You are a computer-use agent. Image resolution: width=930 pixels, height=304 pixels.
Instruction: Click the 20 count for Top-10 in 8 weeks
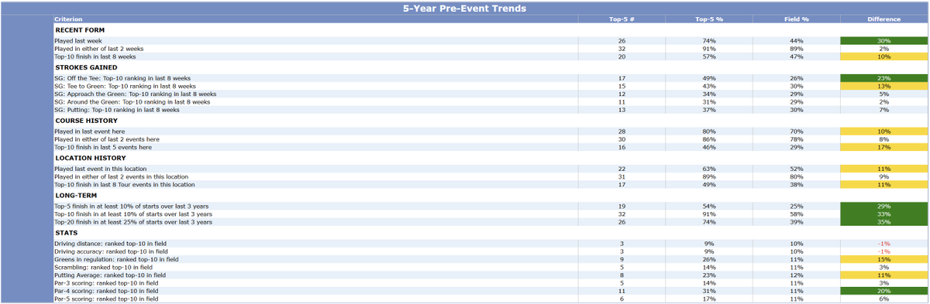622,56
